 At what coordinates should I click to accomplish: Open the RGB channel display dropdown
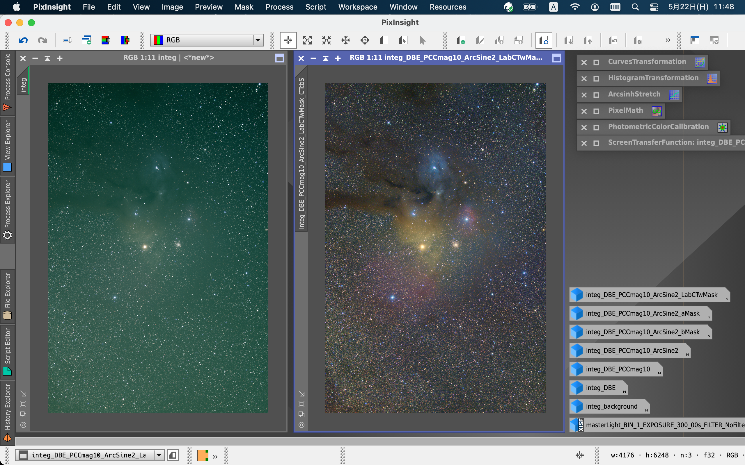click(x=258, y=40)
